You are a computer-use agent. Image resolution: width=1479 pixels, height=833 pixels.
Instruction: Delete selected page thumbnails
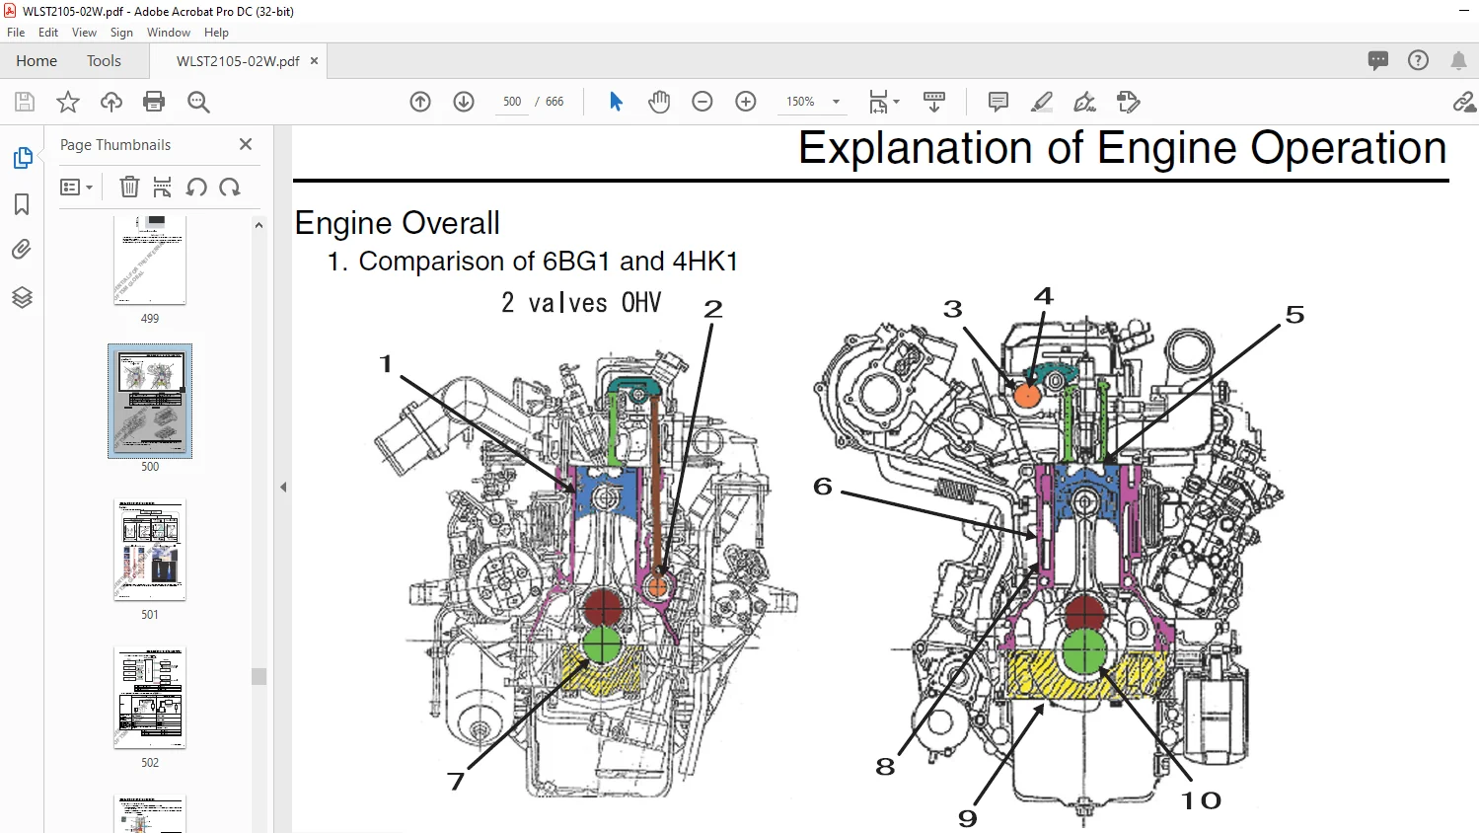tap(129, 187)
